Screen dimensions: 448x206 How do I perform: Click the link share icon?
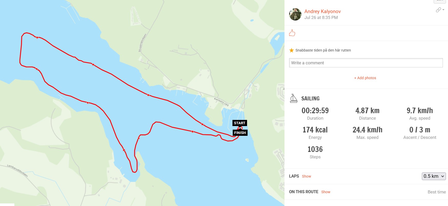click(x=438, y=10)
